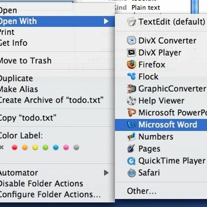Open file with TextEdit (default)
This screenshot has height=207, width=207.
coord(161,22)
